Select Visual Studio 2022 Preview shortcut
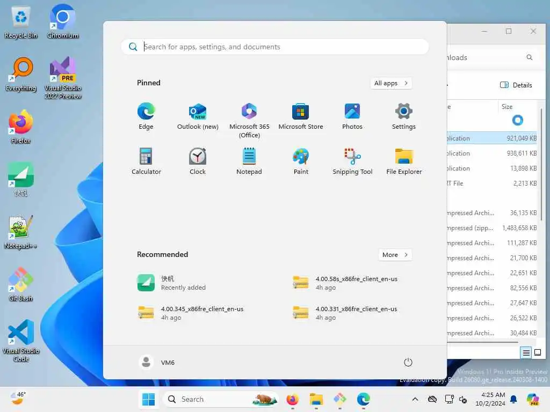This screenshot has height=412, width=550. pyautogui.click(x=63, y=78)
